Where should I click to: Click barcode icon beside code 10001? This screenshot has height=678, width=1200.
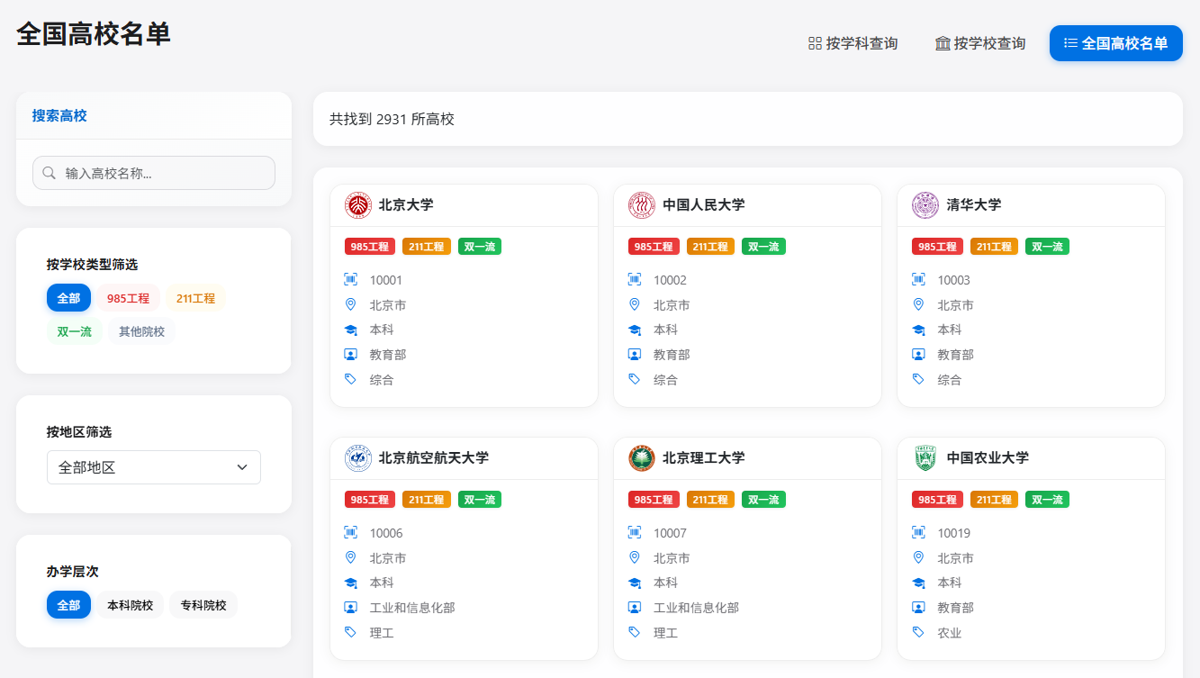coord(351,279)
